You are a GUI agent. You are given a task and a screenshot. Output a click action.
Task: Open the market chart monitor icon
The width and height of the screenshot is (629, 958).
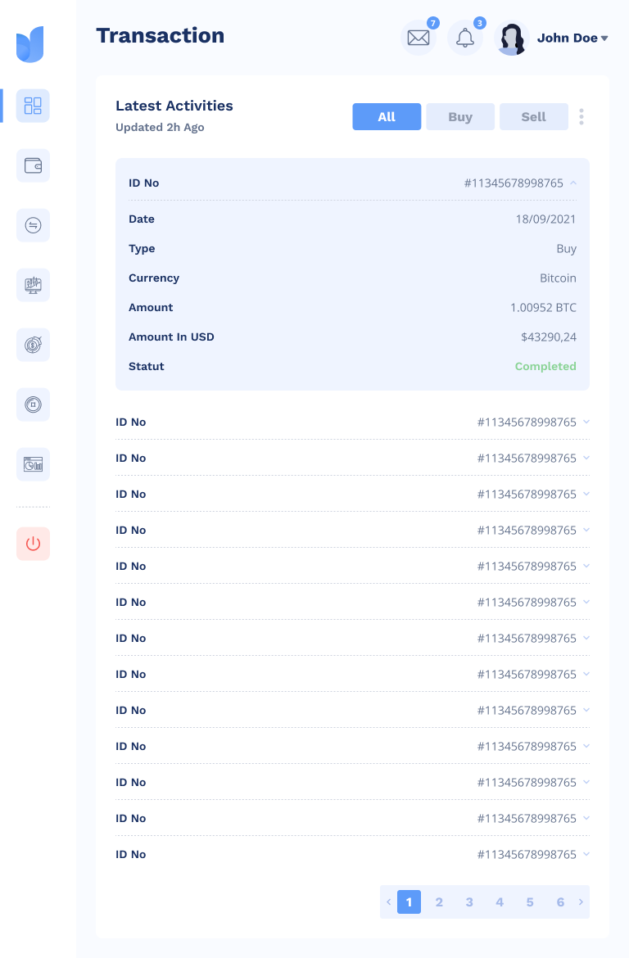click(33, 285)
